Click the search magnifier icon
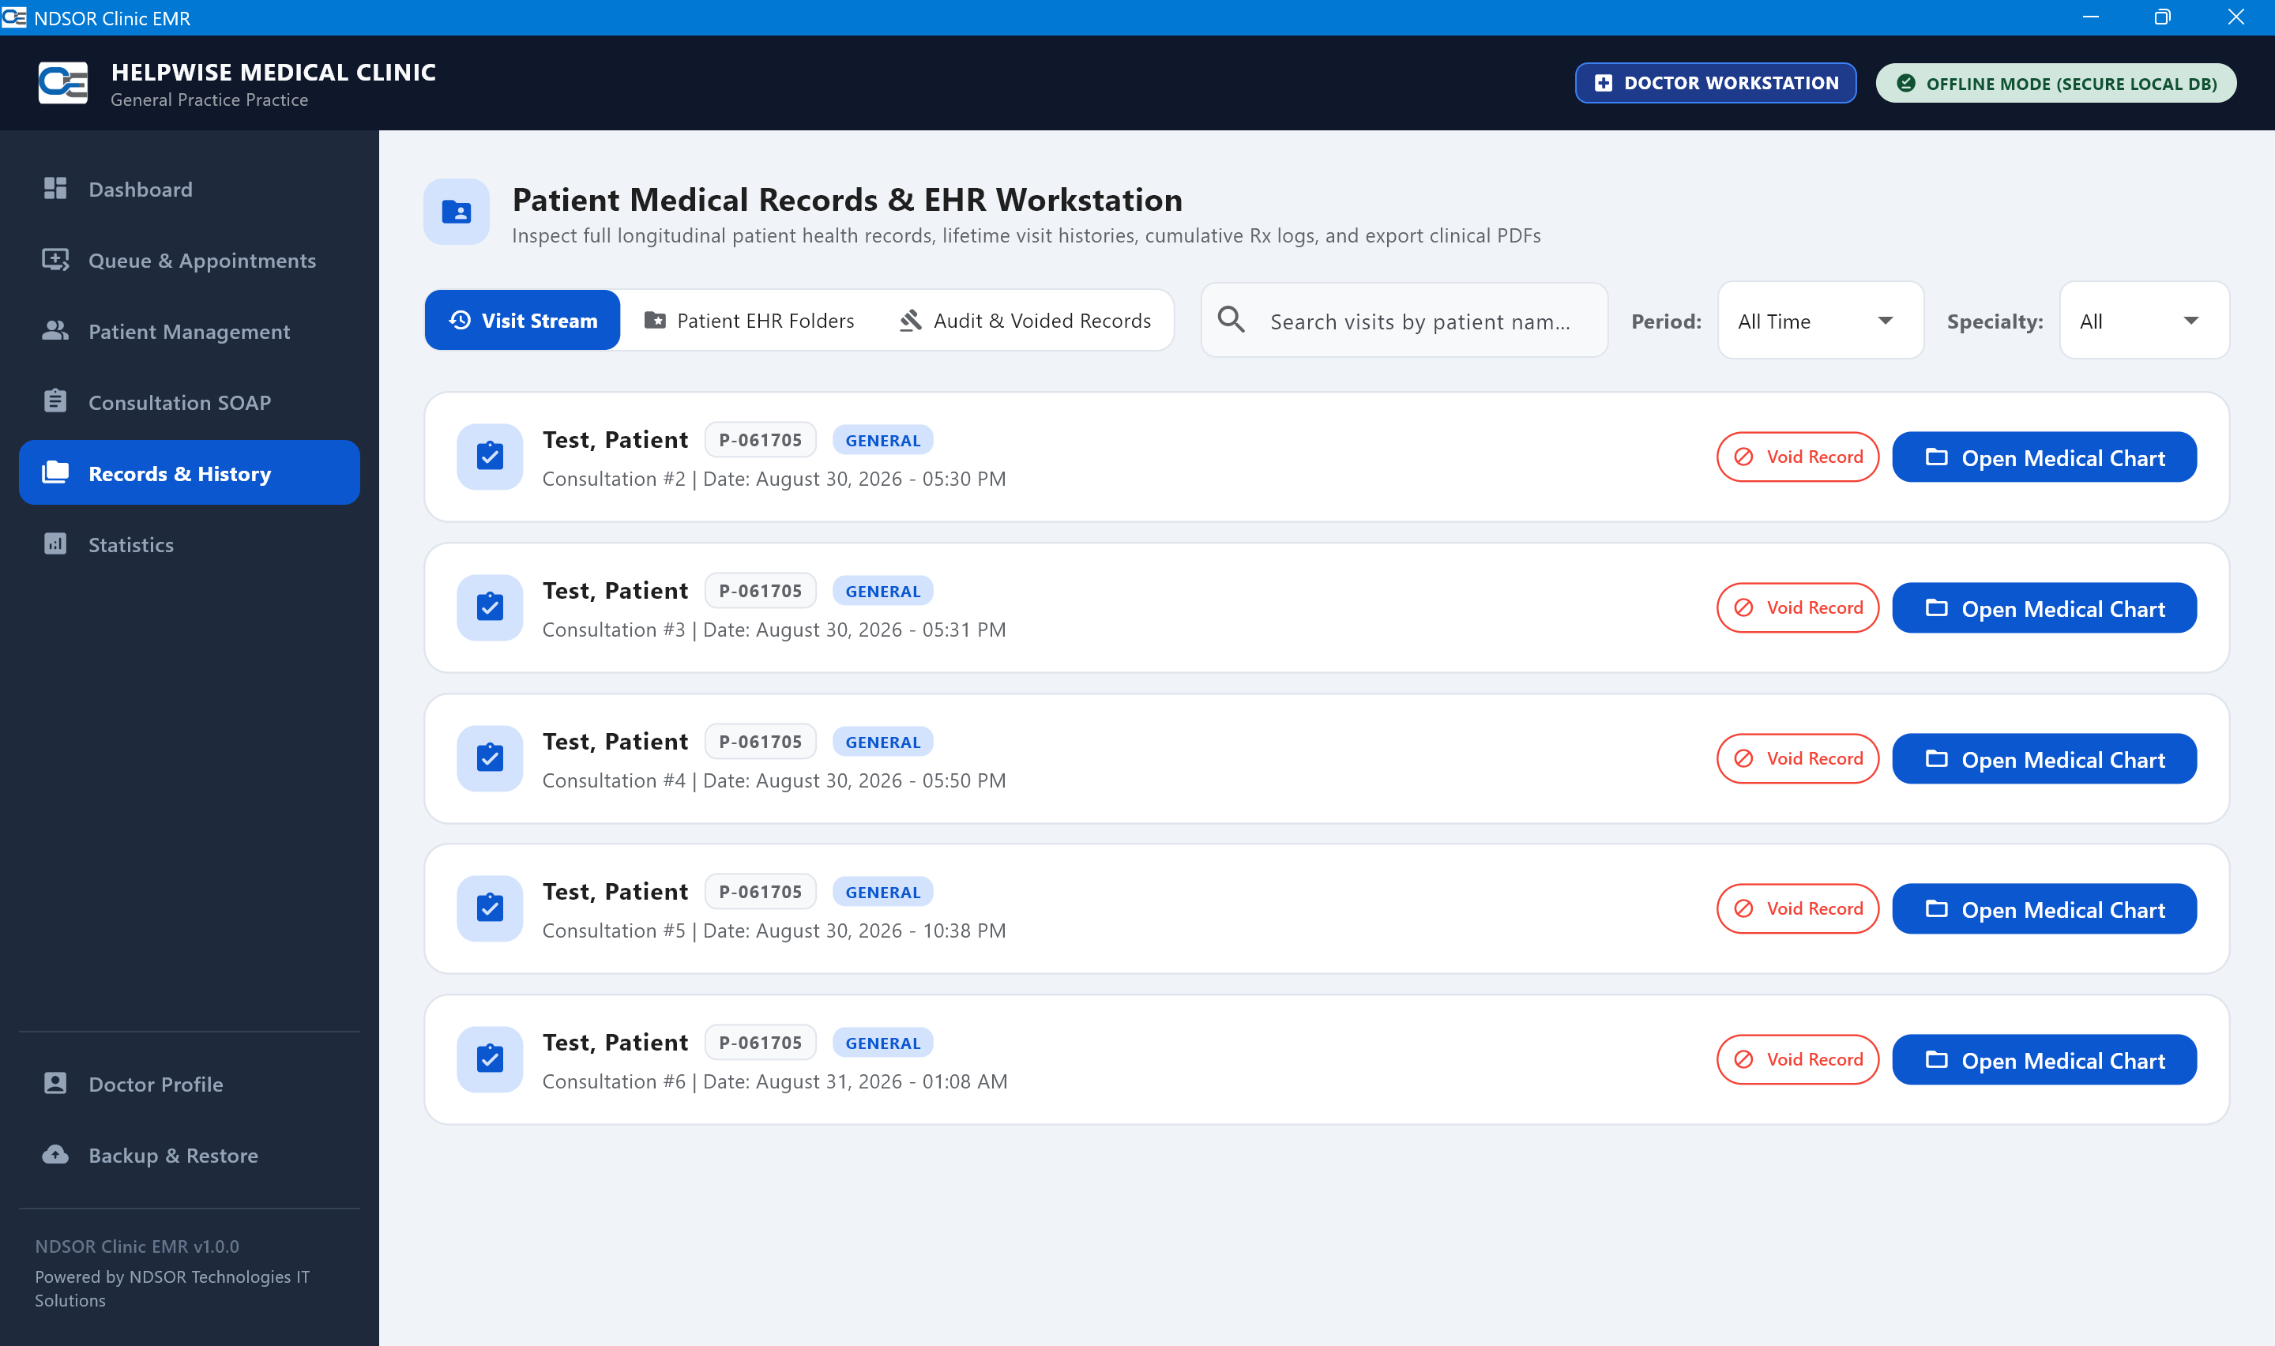This screenshot has width=2275, height=1346. (x=1232, y=320)
